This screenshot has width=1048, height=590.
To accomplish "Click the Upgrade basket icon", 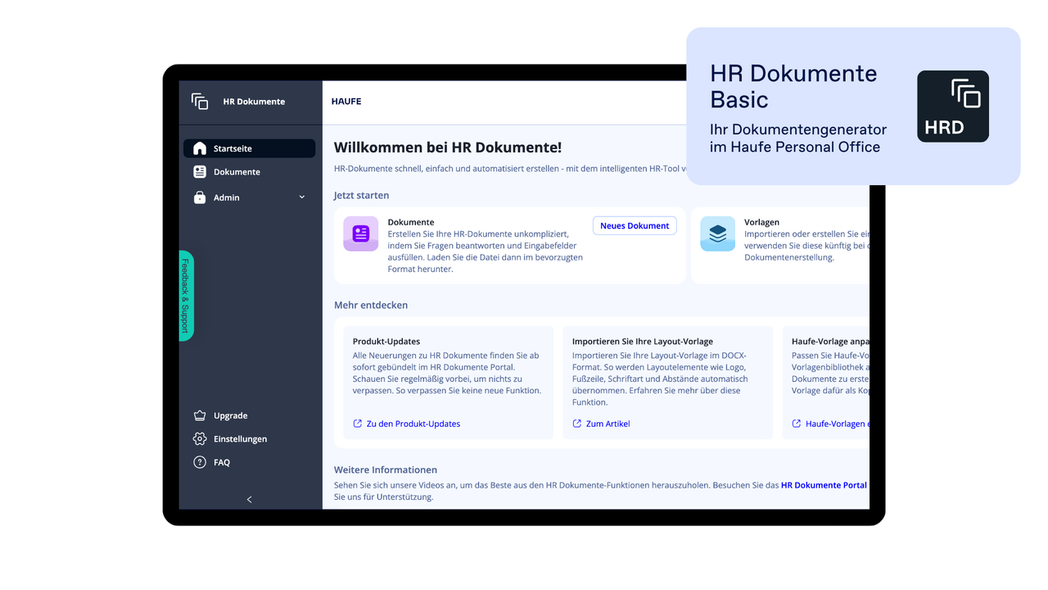I will (200, 415).
